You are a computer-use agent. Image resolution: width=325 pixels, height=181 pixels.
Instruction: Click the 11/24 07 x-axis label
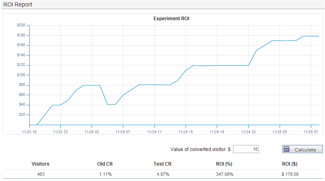pyautogui.click(x=123, y=132)
